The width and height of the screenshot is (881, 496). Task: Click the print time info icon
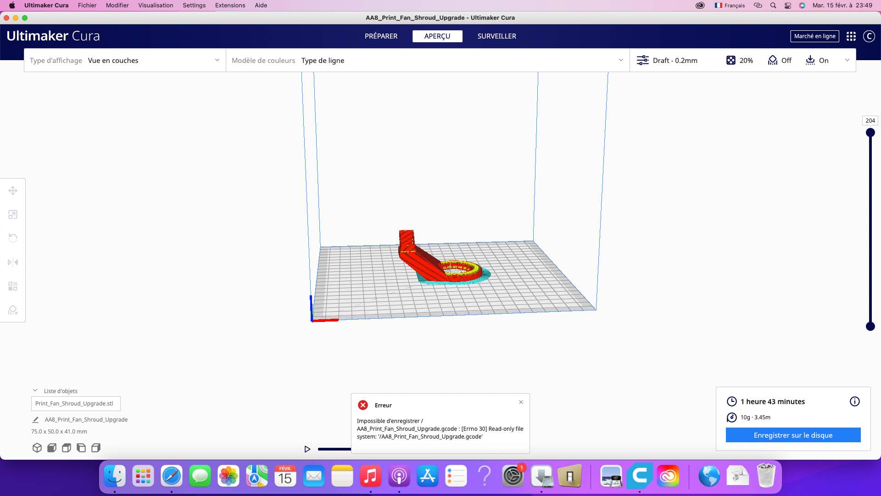click(854, 401)
